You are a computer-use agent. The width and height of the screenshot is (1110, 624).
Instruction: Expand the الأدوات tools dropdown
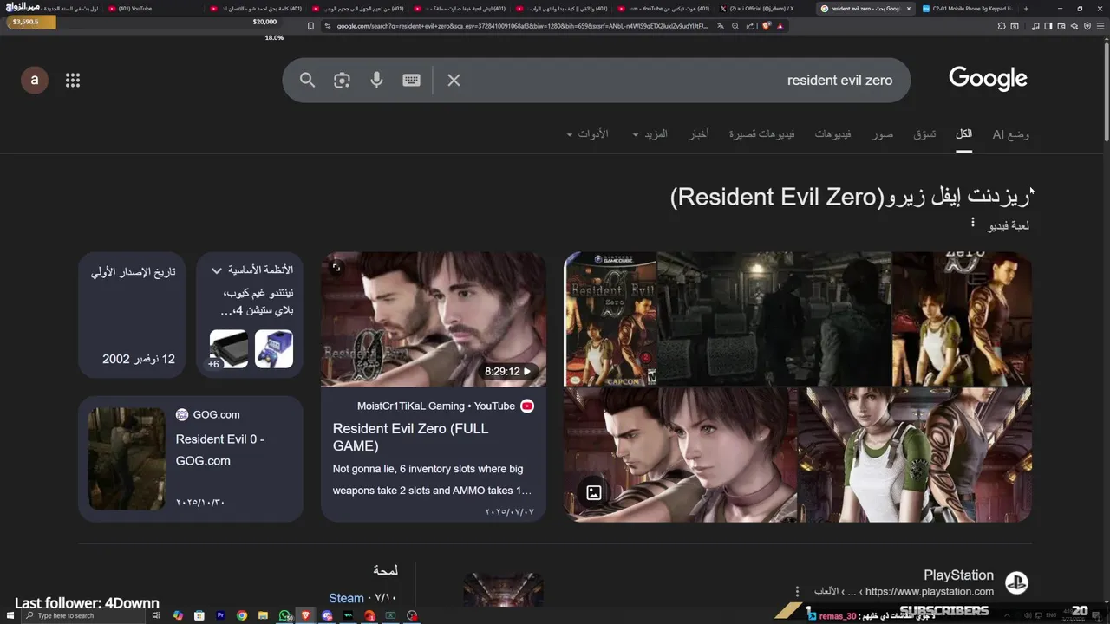pyautogui.click(x=587, y=134)
